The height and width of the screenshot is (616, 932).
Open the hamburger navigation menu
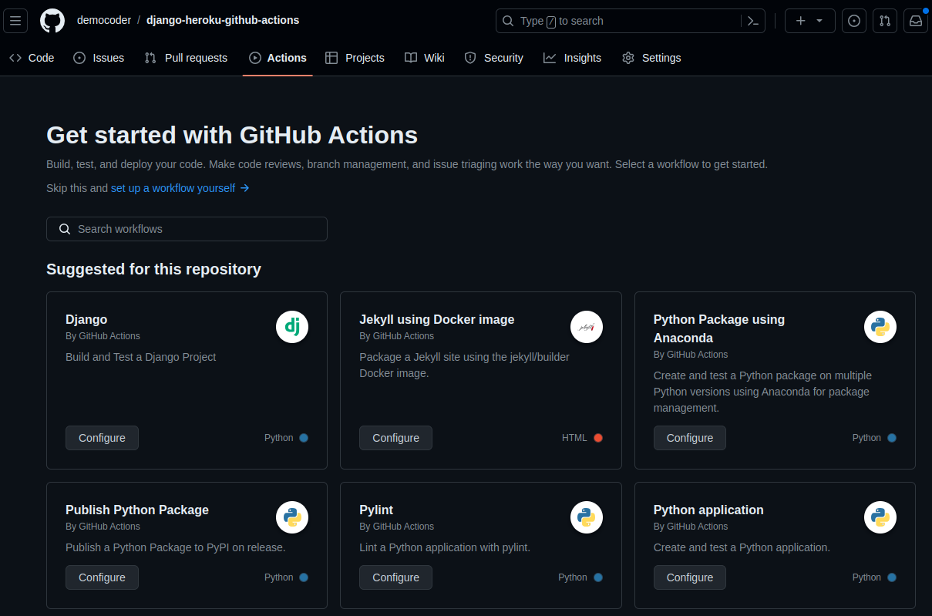(15, 21)
